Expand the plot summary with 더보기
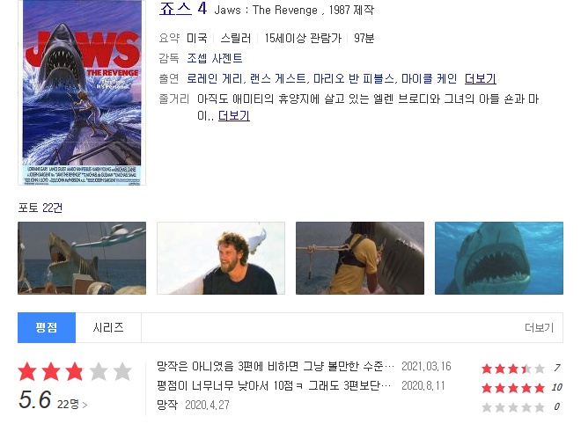The image size is (581, 424). tap(234, 116)
